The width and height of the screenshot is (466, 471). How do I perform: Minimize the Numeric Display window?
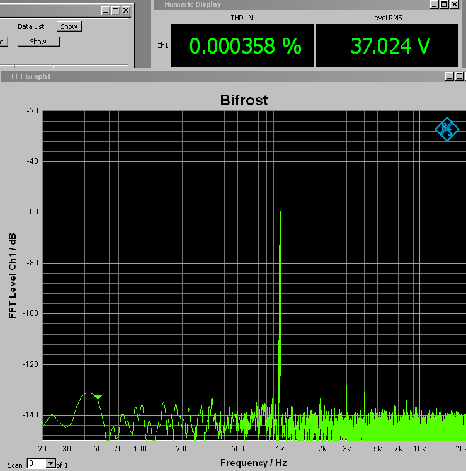(434, 4)
